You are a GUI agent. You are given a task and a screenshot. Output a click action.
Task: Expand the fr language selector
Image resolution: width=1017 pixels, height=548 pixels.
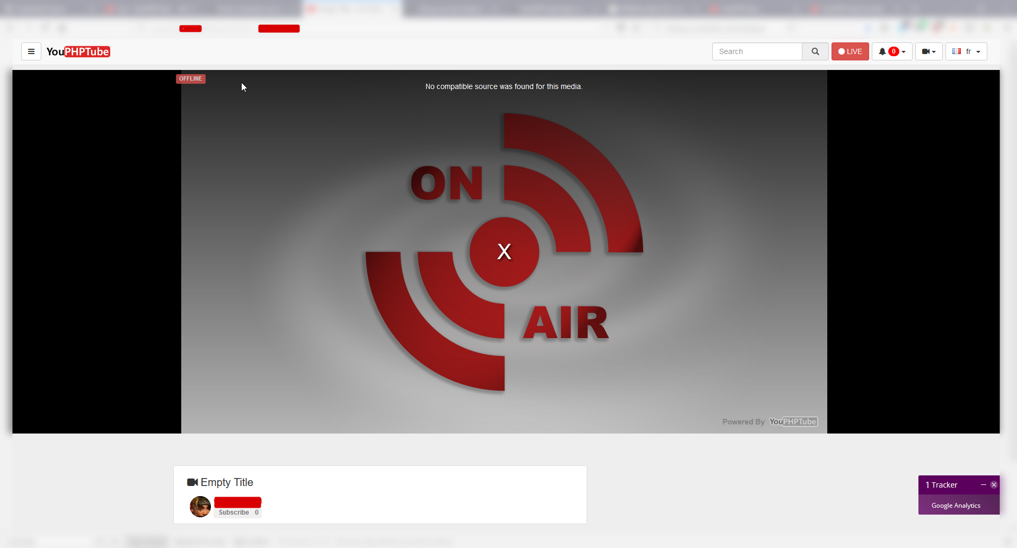pos(966,51)
